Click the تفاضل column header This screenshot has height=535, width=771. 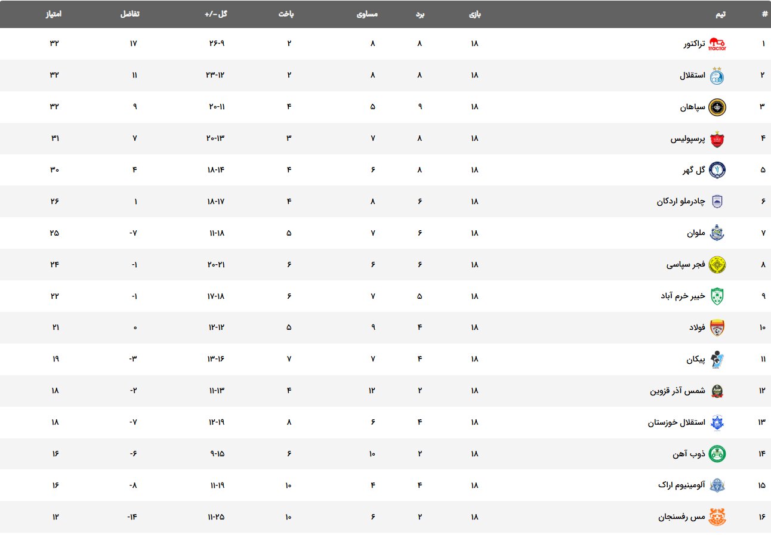[131, 14]
